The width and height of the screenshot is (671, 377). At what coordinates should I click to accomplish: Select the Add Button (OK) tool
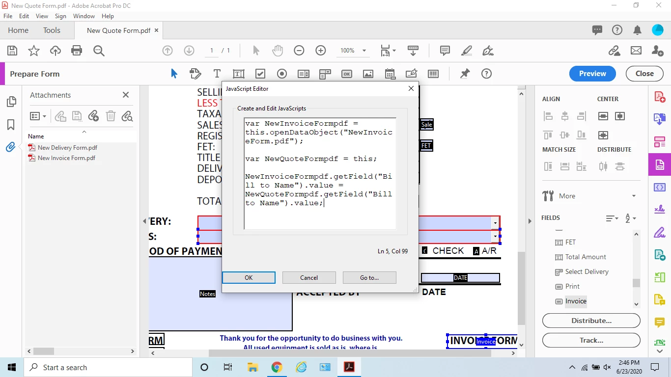click(347, 74)
